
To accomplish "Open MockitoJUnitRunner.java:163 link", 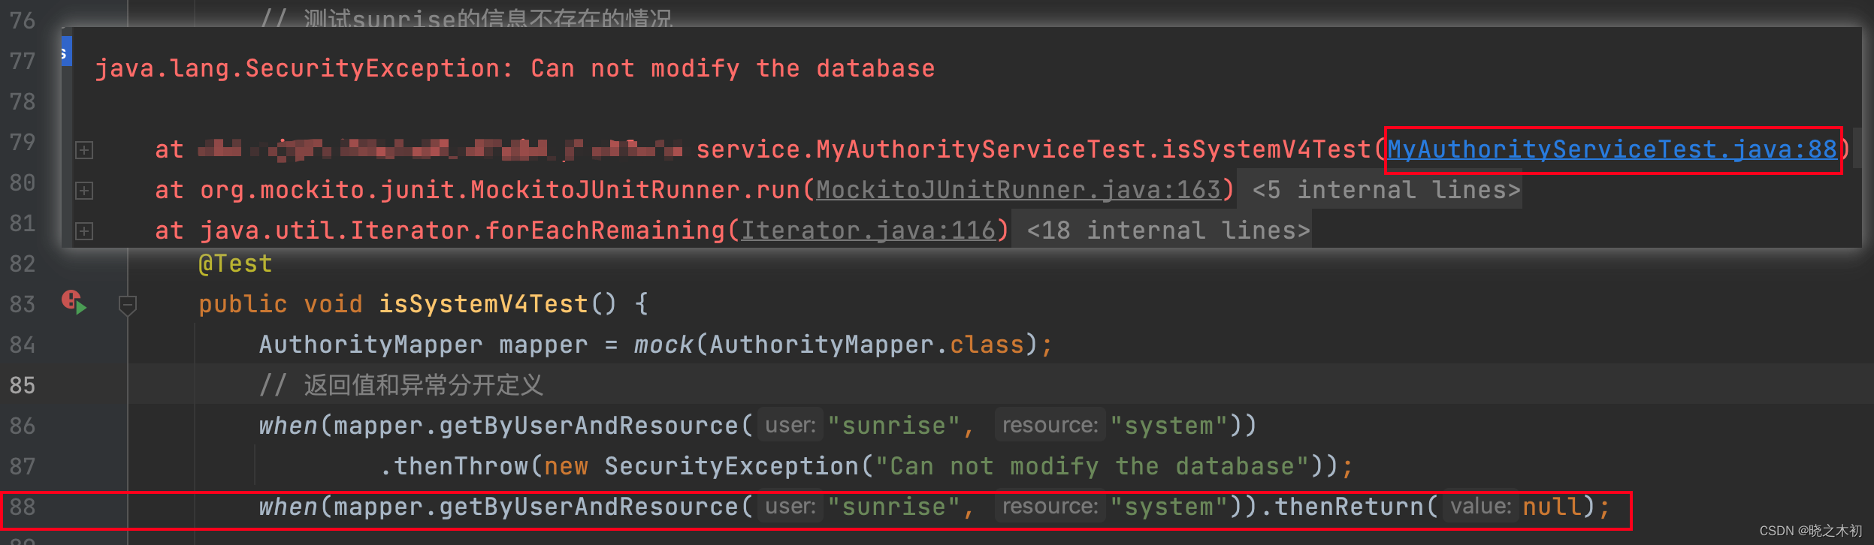I will click(1018, 190).
